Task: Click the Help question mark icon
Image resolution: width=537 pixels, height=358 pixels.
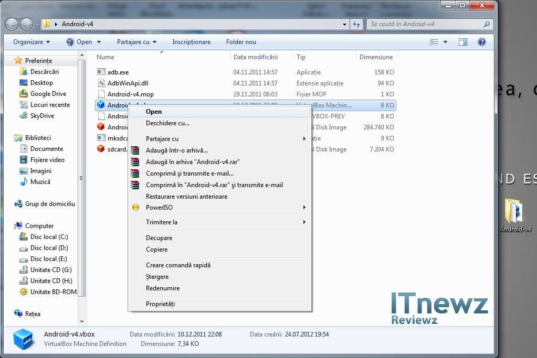Action: [x=481, y=42]
